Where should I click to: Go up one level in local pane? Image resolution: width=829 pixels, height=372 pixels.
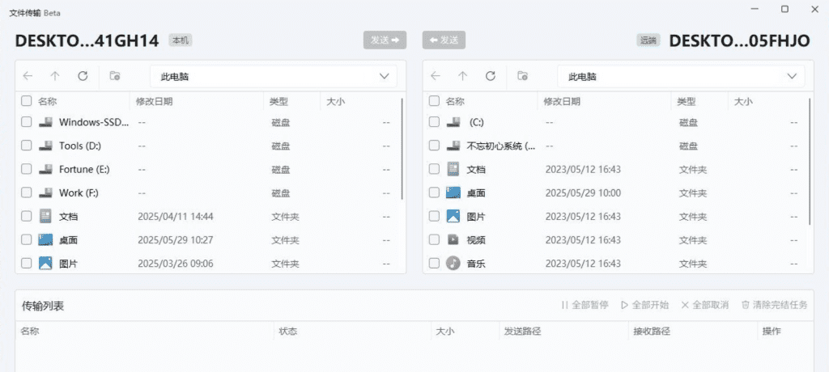(55, 76)
